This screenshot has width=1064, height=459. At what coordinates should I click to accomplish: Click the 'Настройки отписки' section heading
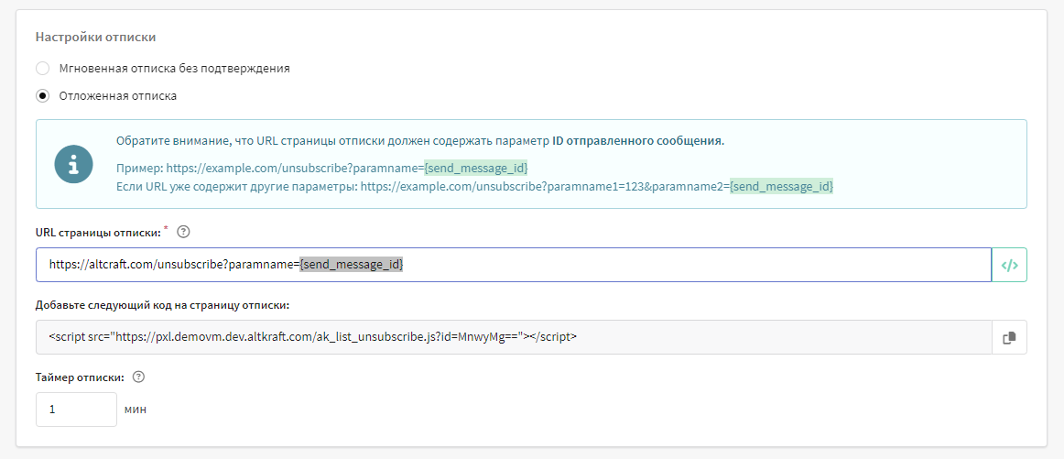point(95,38)
